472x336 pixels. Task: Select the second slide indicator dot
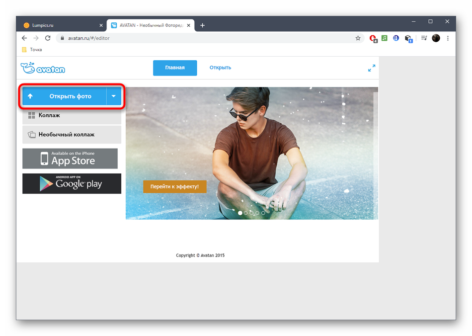[246, 213]
